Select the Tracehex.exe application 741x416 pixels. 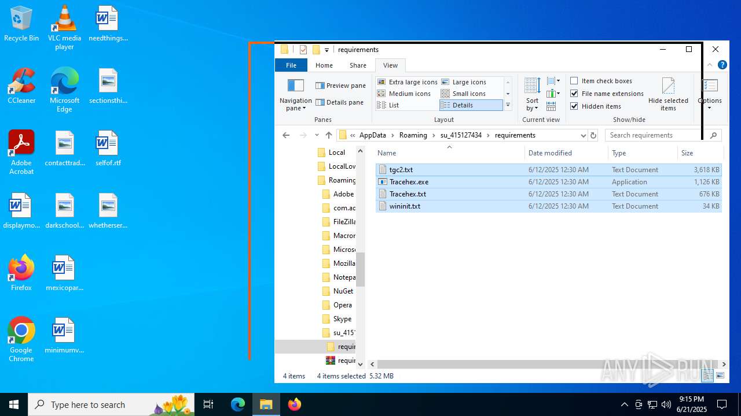pyautogui.click(x=548, y=182)
